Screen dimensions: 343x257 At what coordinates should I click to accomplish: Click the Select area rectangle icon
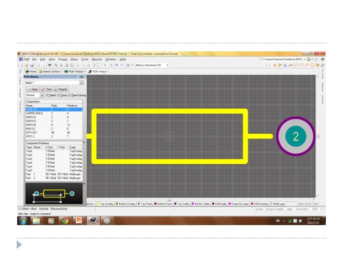coord(100,65)
